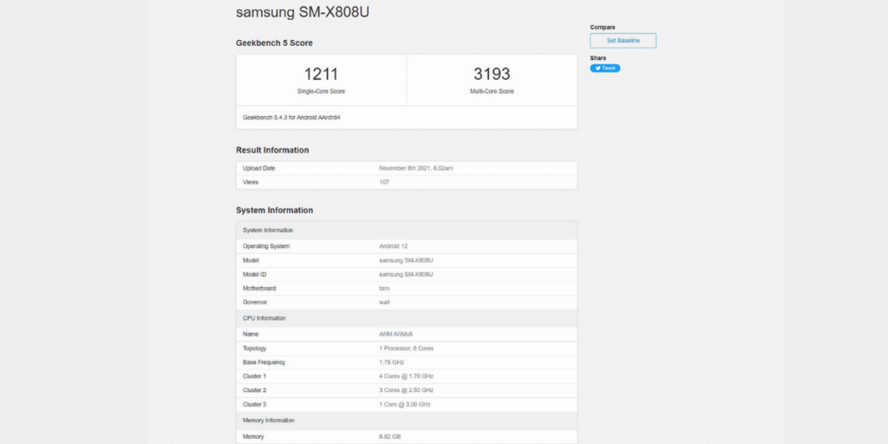Select memory value 6.82 GB

point(390,437)
